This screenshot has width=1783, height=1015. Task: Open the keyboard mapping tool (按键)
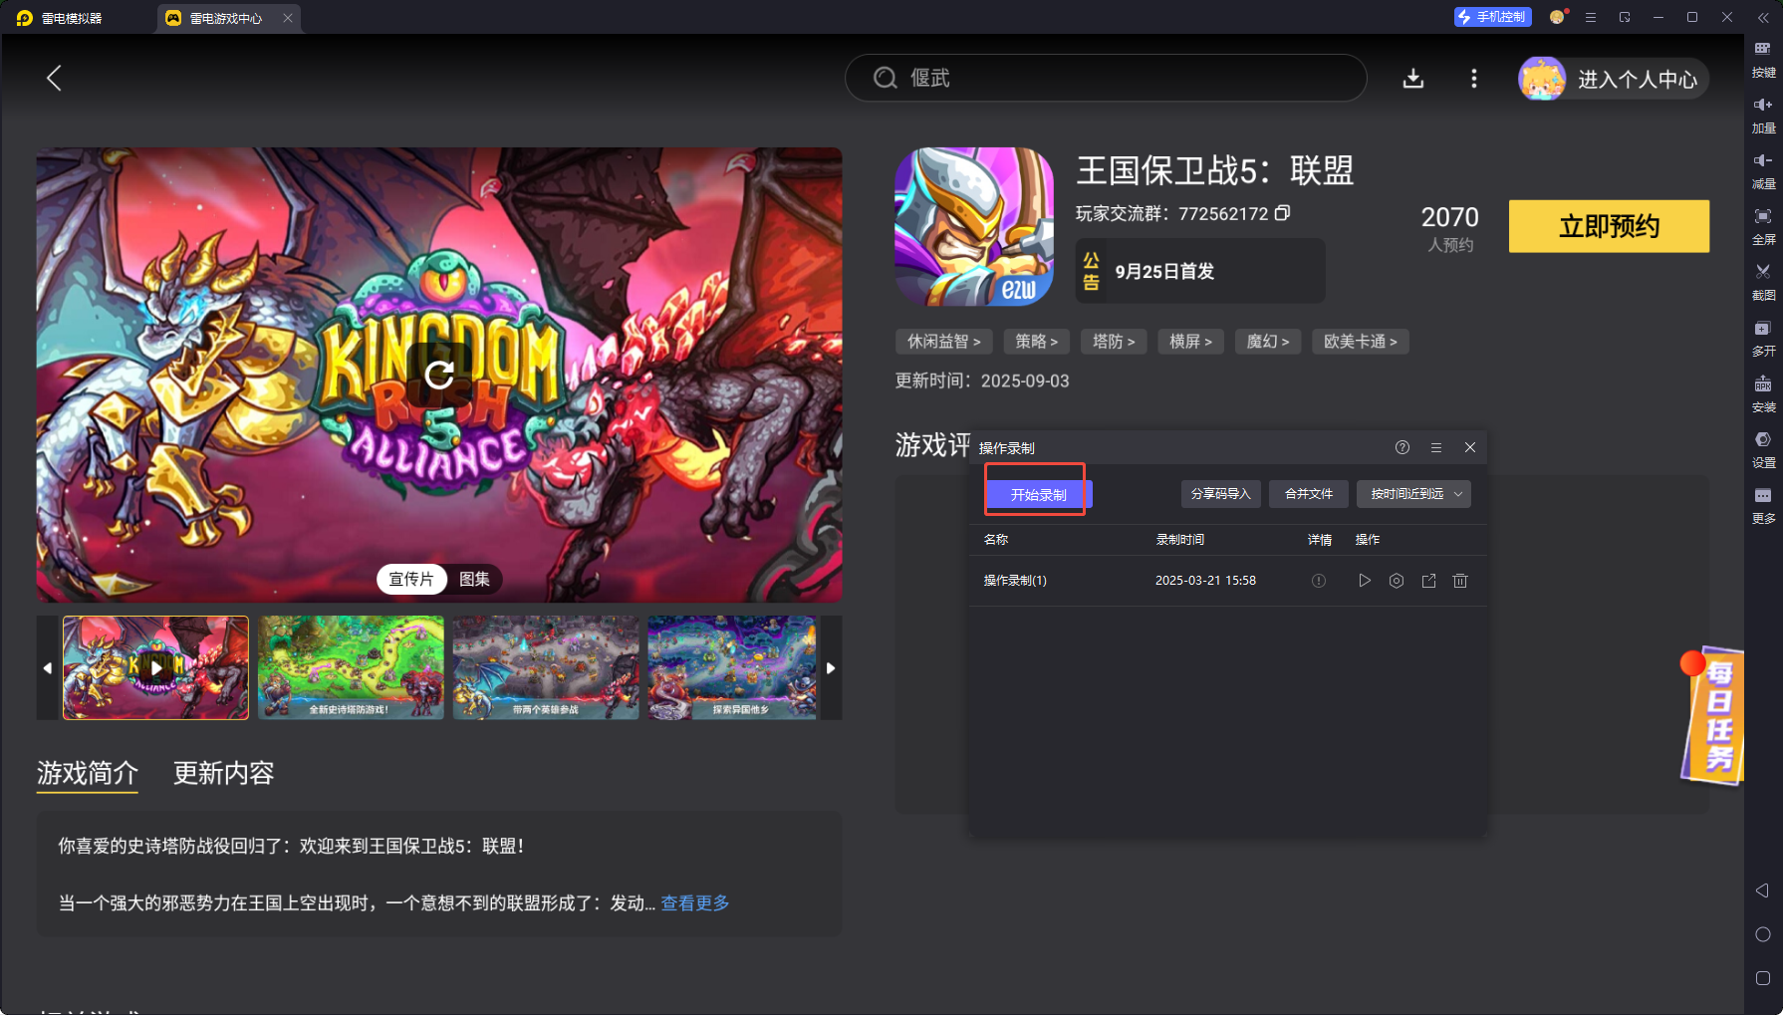1762,55
